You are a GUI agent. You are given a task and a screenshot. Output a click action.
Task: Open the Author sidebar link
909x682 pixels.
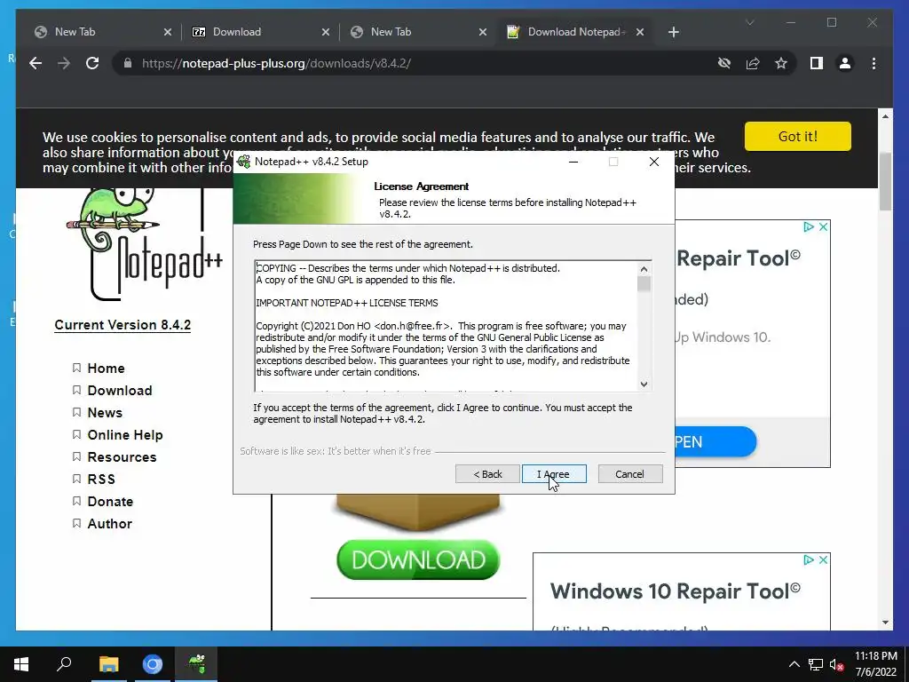pyautogui.click(x=109, y=524)
